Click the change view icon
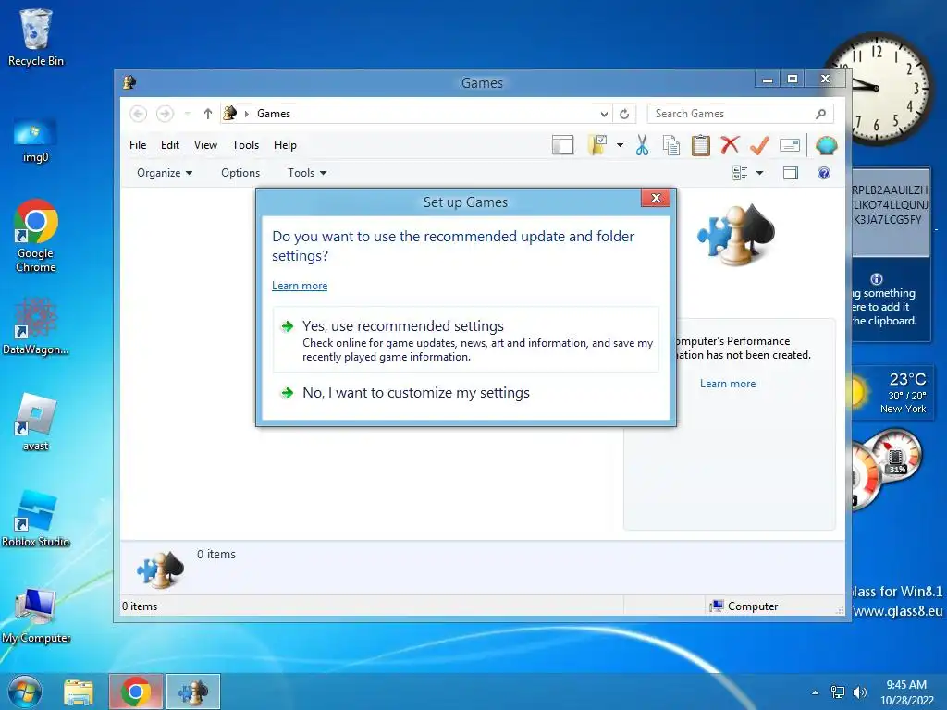 740,173
